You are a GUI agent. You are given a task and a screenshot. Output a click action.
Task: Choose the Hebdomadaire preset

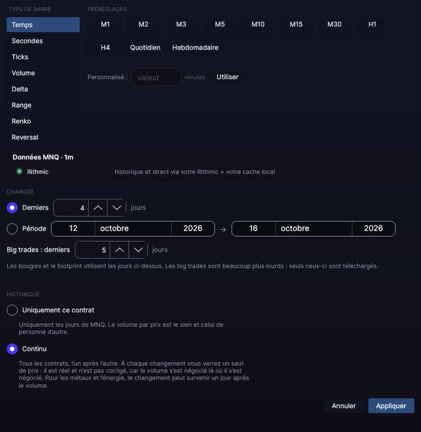point(196,48)
